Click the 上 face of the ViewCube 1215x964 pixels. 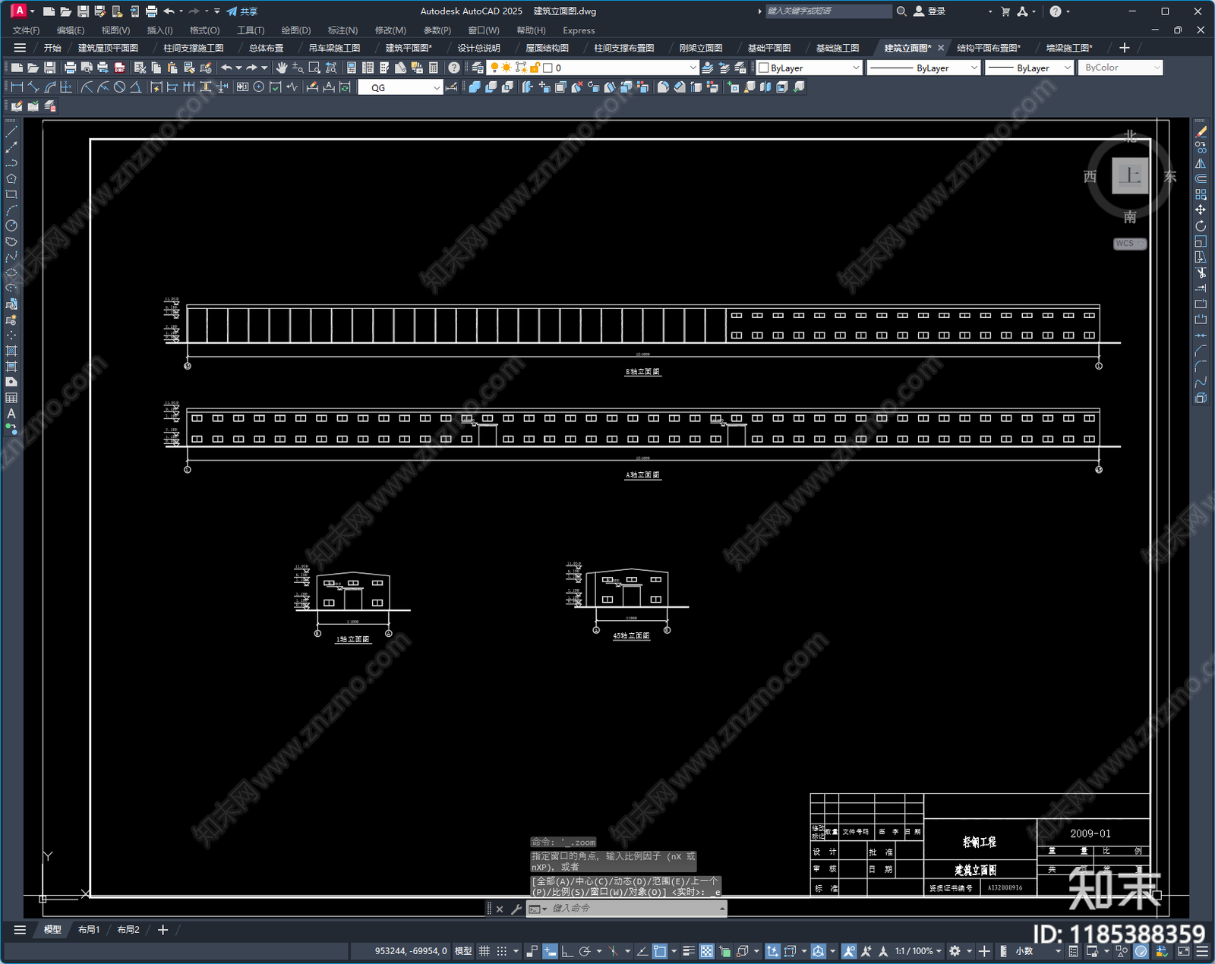click(x=1130, y=176)
